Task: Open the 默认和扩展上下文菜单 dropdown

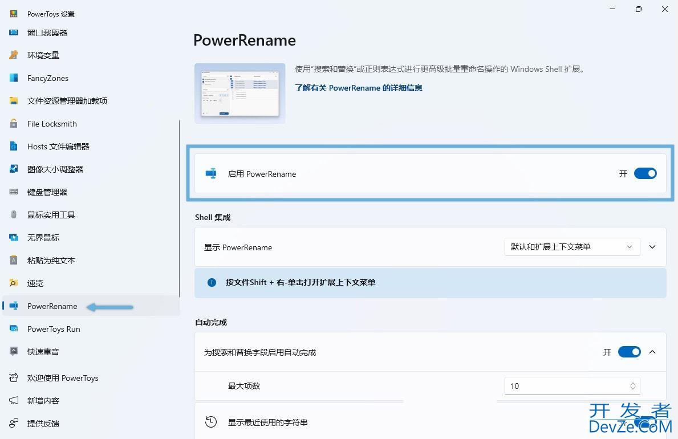Action: tap(572, 247)
